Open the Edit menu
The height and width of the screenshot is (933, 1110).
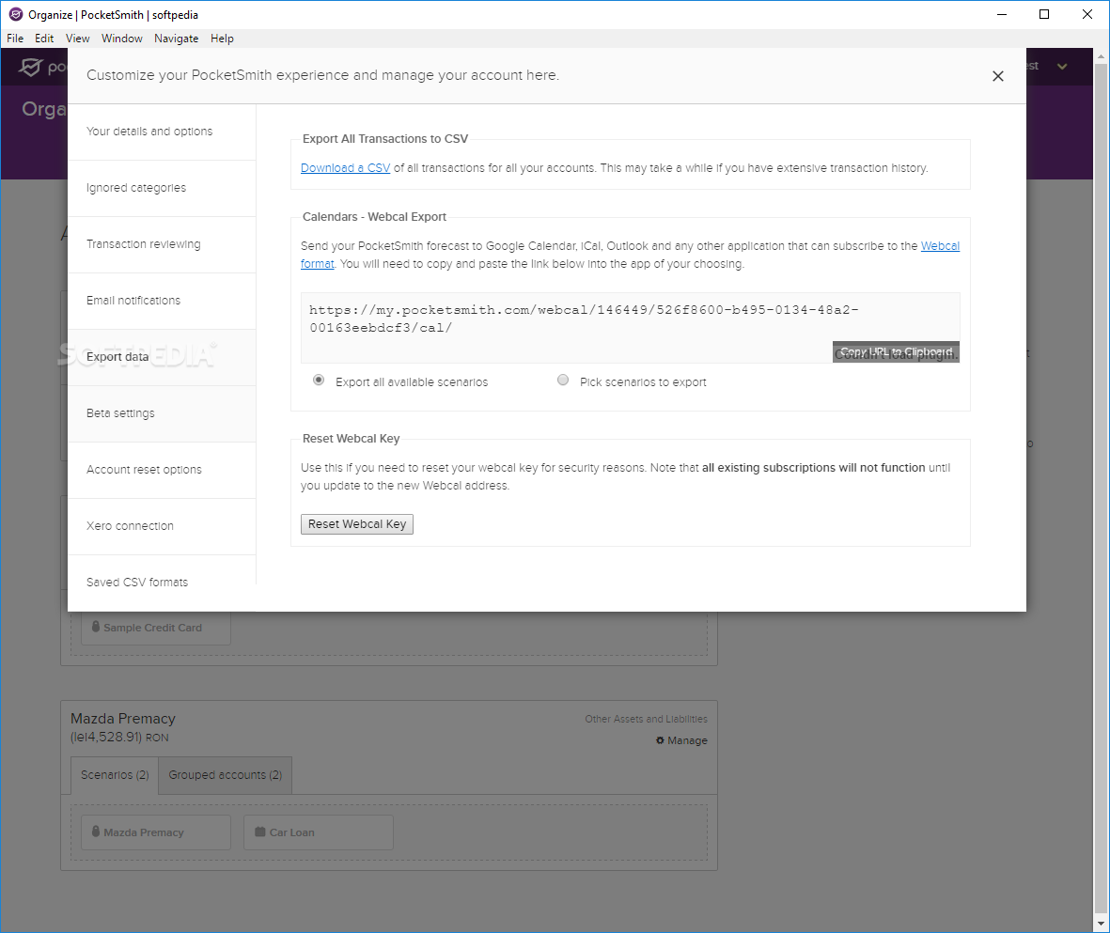click(x=44, y=39)
